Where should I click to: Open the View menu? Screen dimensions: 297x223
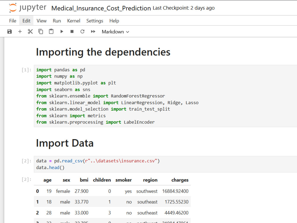coord(42,21)
